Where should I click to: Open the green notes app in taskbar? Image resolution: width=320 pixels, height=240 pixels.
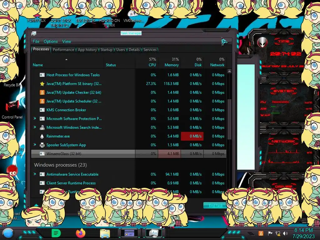pos(56,233)
